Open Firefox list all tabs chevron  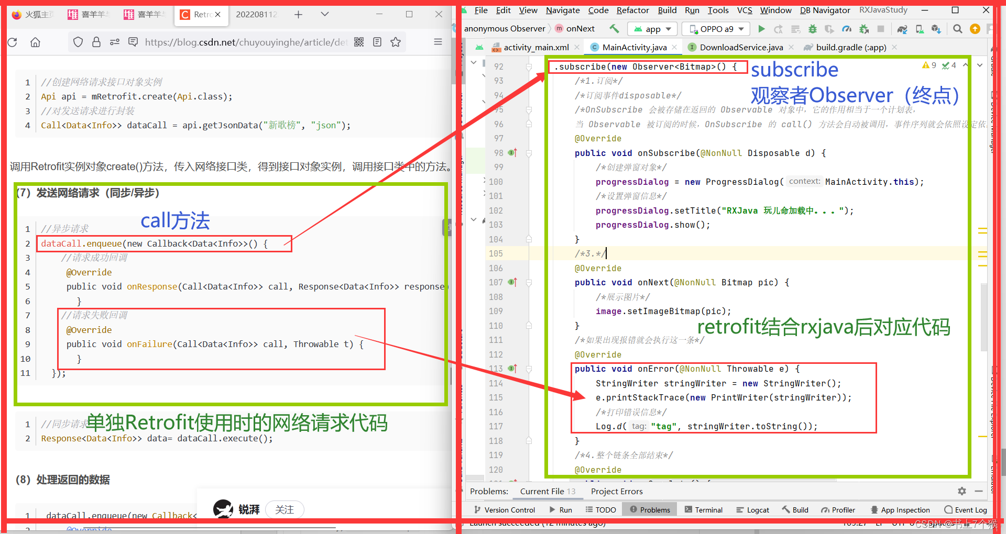pyautogui.click(x=325, y=14)
